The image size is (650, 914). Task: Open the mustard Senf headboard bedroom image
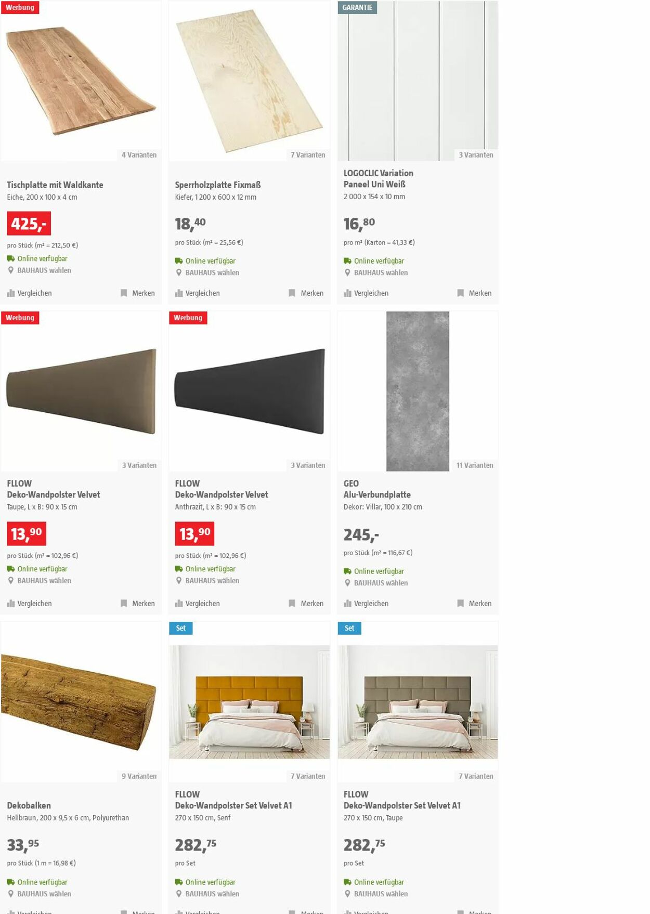(x=249, y=702)
